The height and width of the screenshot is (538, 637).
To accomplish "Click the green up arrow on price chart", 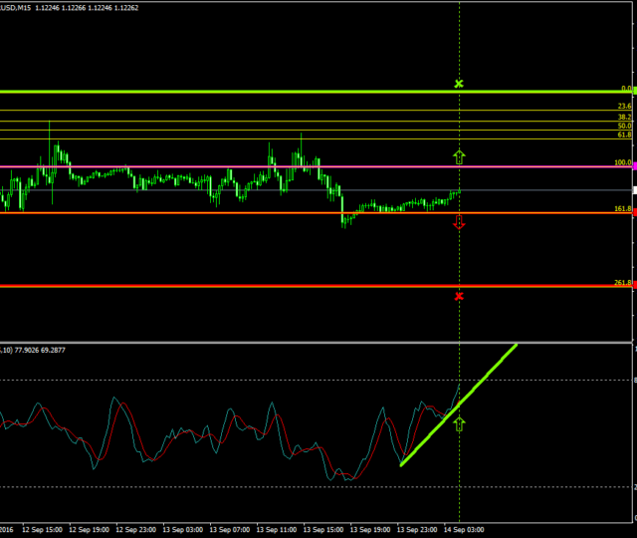I will (459, 155).
